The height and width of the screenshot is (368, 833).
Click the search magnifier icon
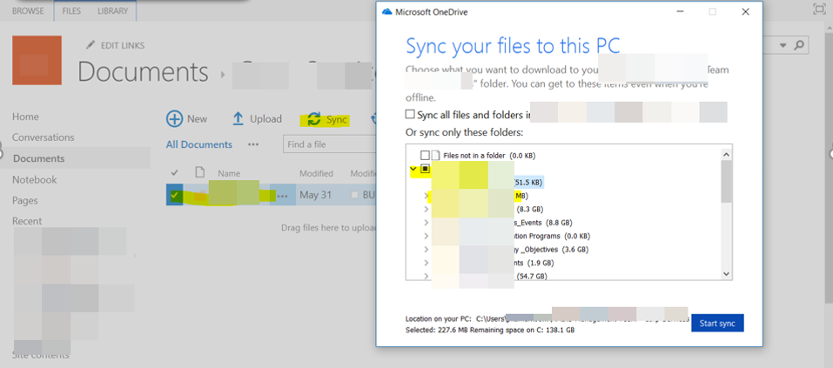click(x=798, y=45)
